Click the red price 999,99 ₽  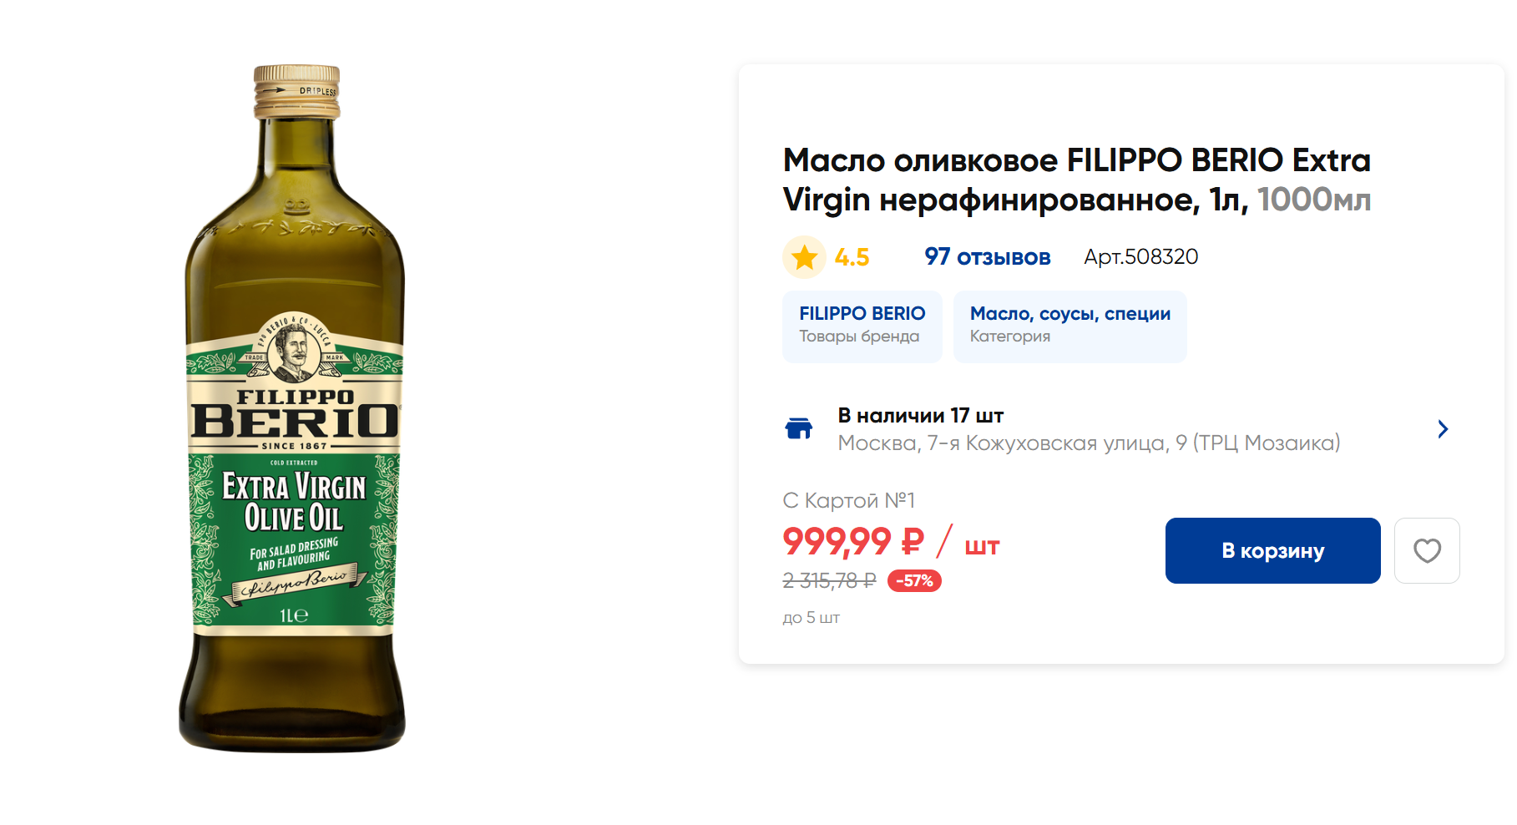click(x=853, y=542)
